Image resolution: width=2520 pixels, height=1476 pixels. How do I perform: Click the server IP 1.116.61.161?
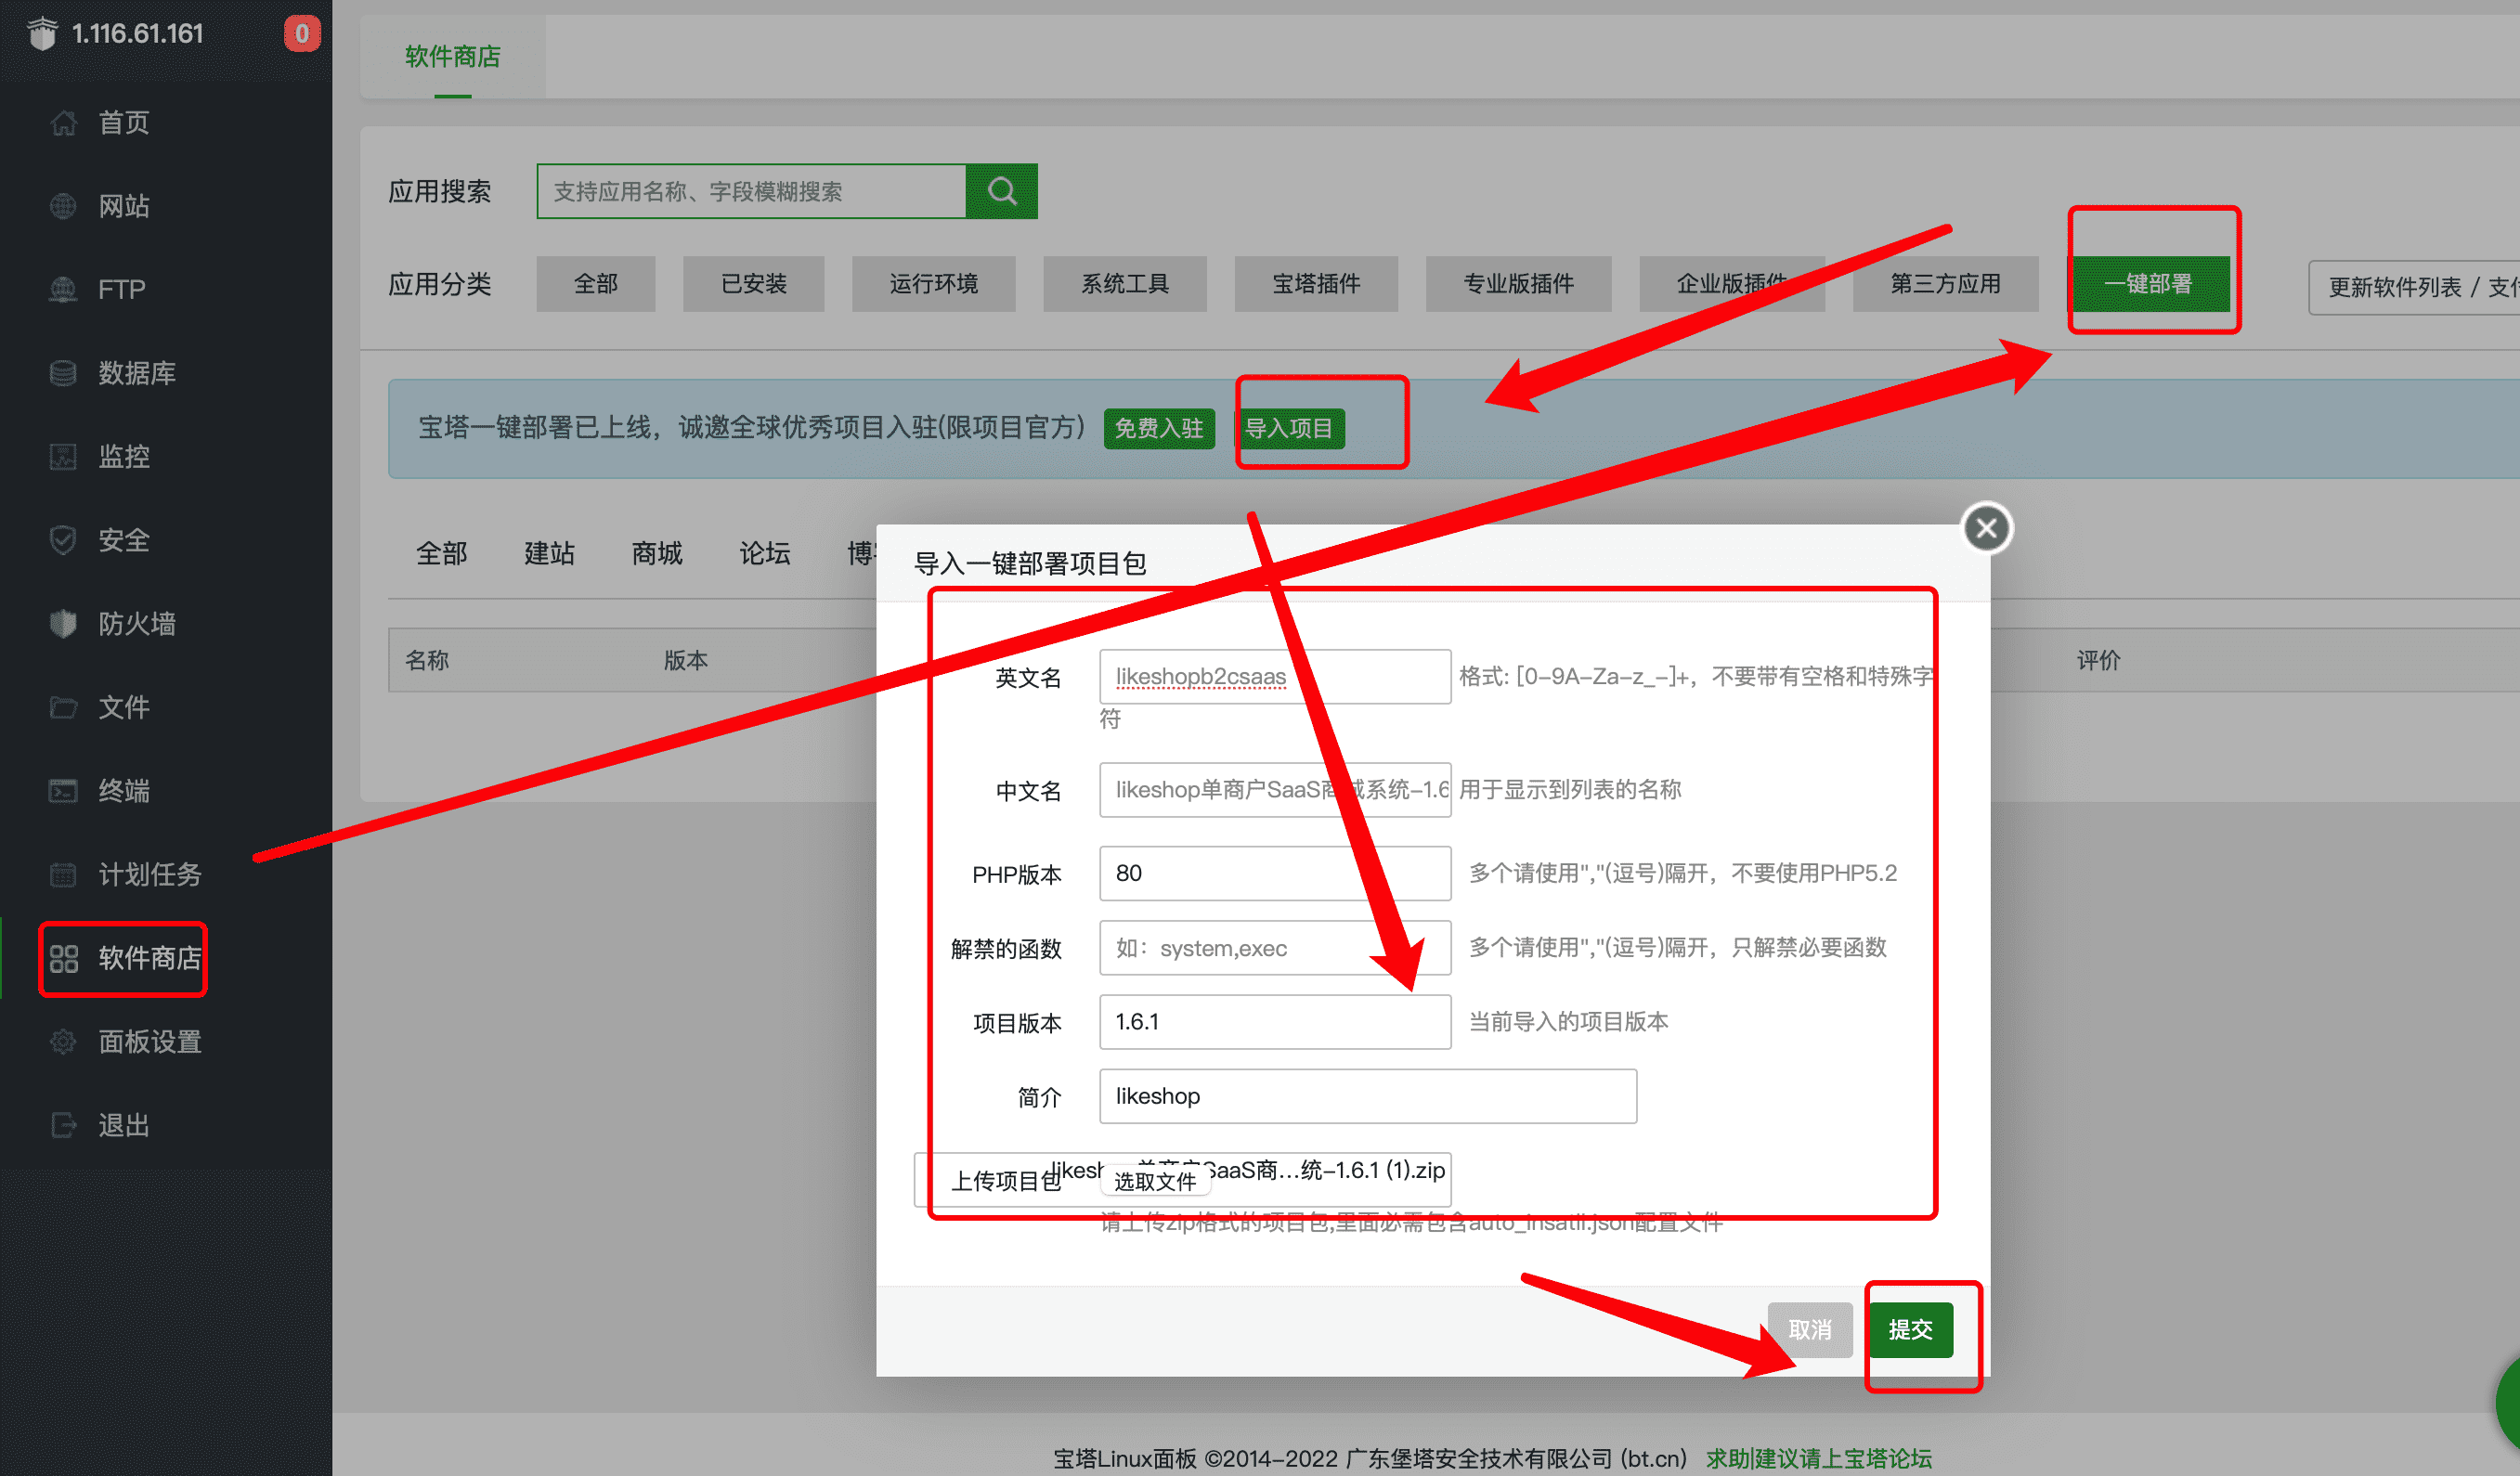137,33
